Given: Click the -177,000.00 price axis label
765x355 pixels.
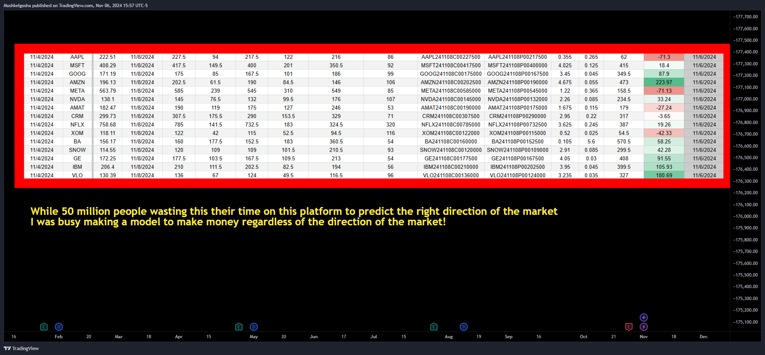Looking at the screenshot, I should 746,99.
